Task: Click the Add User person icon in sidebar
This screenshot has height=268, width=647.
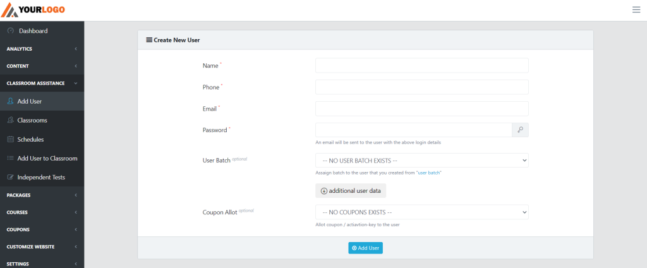Action: click(11, 101)
